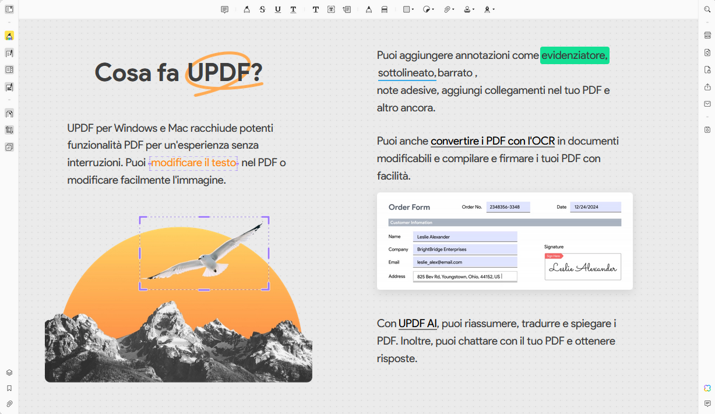Click the red 'Sign Here' tag
The width and height of the screenshot is (715, 414).
pos(554,256)
